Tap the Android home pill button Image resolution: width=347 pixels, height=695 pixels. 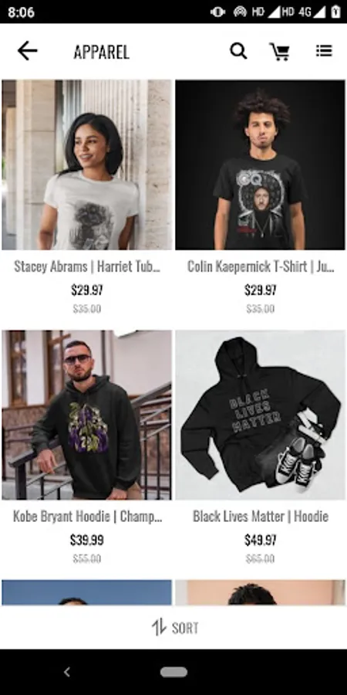pyautogui.click(x=173, y=672)
